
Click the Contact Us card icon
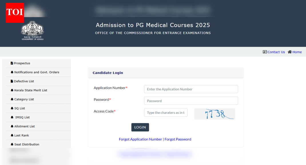point(264,52)
